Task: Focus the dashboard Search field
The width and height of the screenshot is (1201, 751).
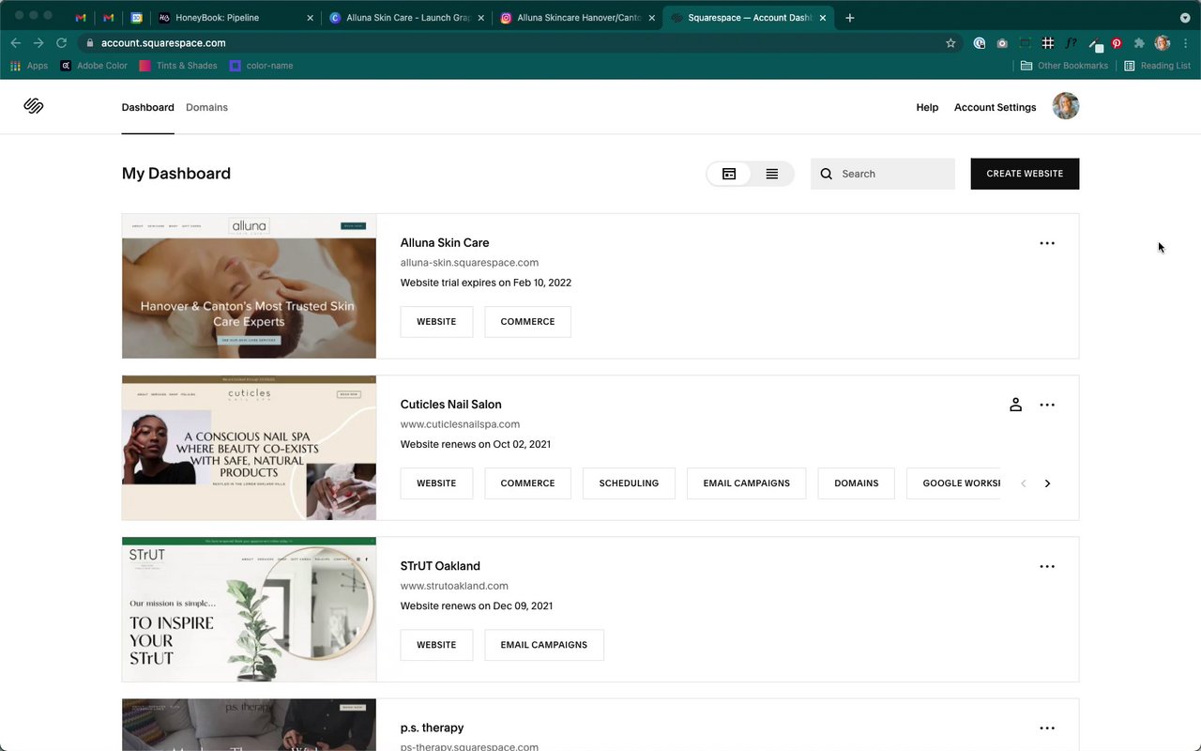Action: (883, 174)
